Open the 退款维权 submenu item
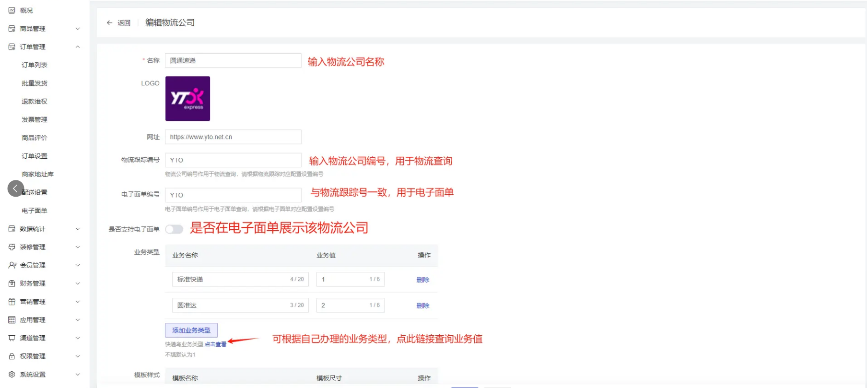Viewport: 867px width, 388px height. tap(35, 102)
